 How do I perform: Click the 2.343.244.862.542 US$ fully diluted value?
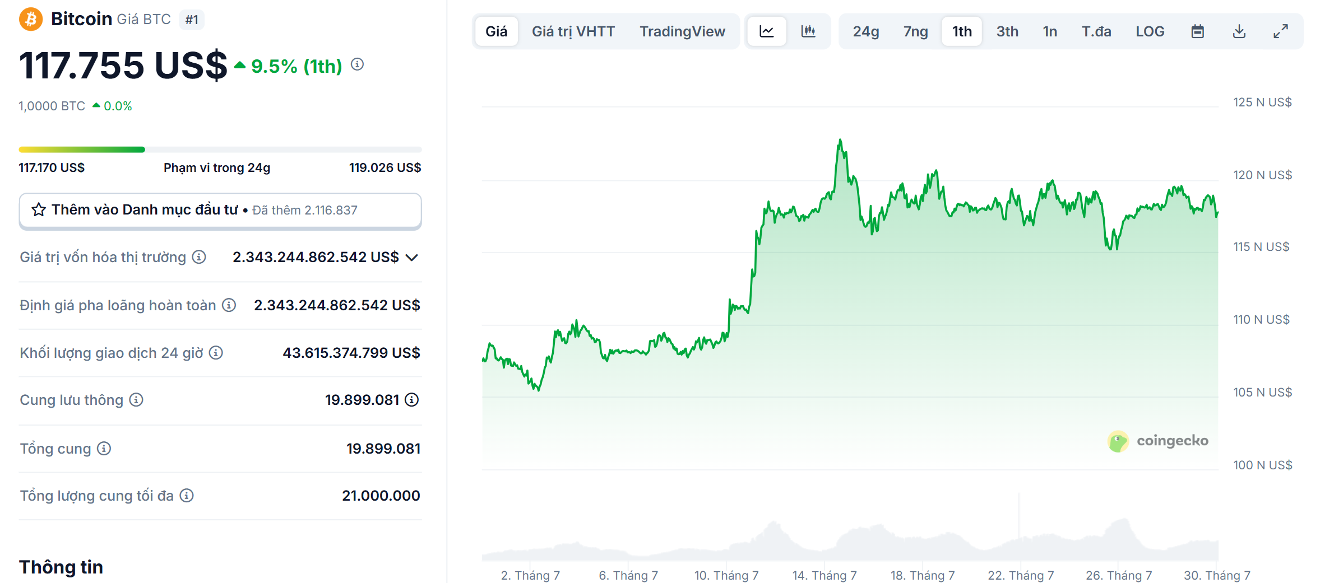pyautogui.click(x=337, y=305)
